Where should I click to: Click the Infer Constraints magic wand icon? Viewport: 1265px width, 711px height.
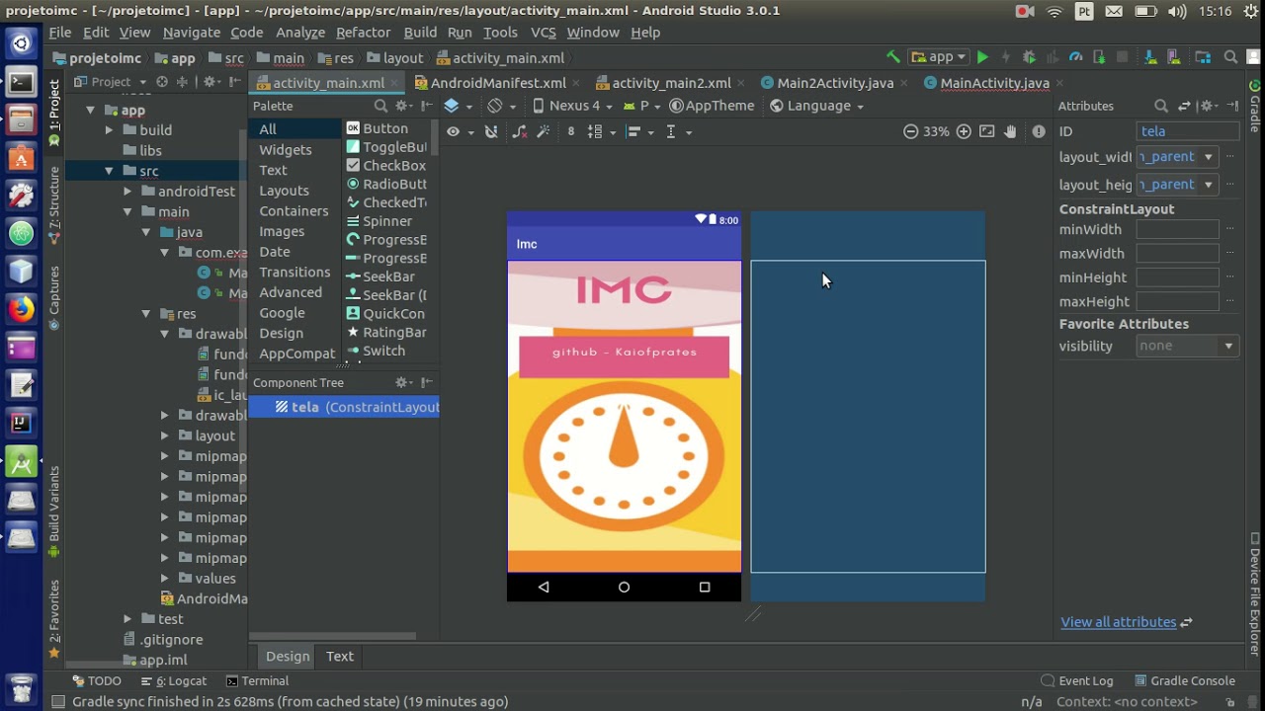click(543, 131)
